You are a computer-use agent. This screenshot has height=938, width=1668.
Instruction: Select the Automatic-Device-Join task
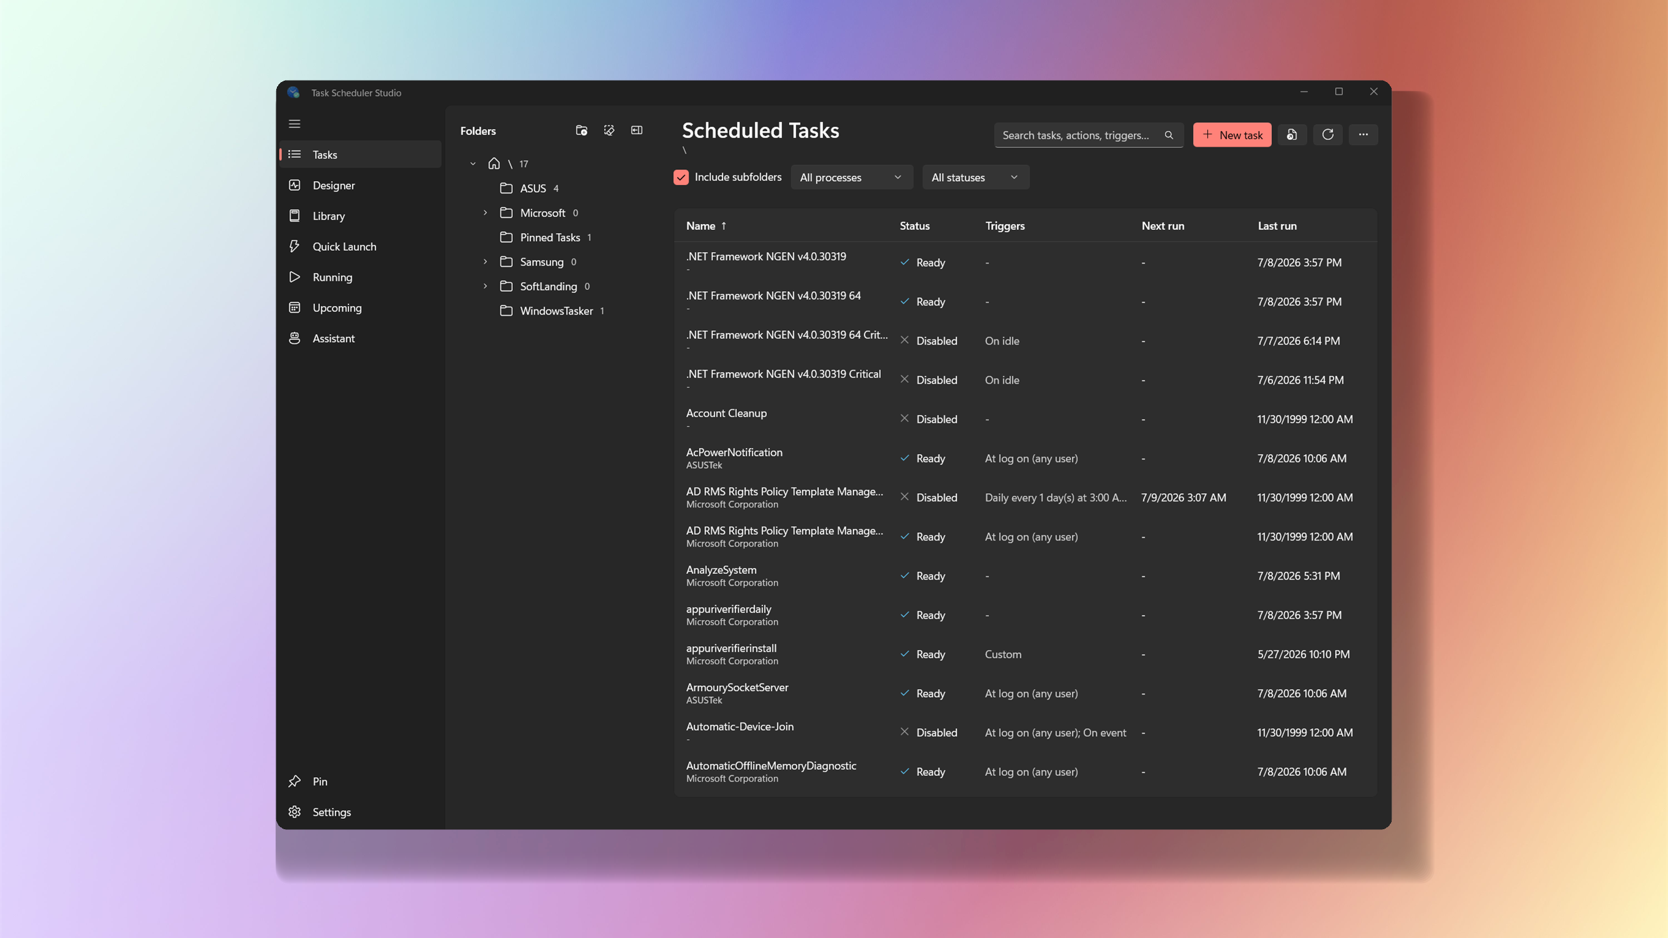pos(1026,732)
